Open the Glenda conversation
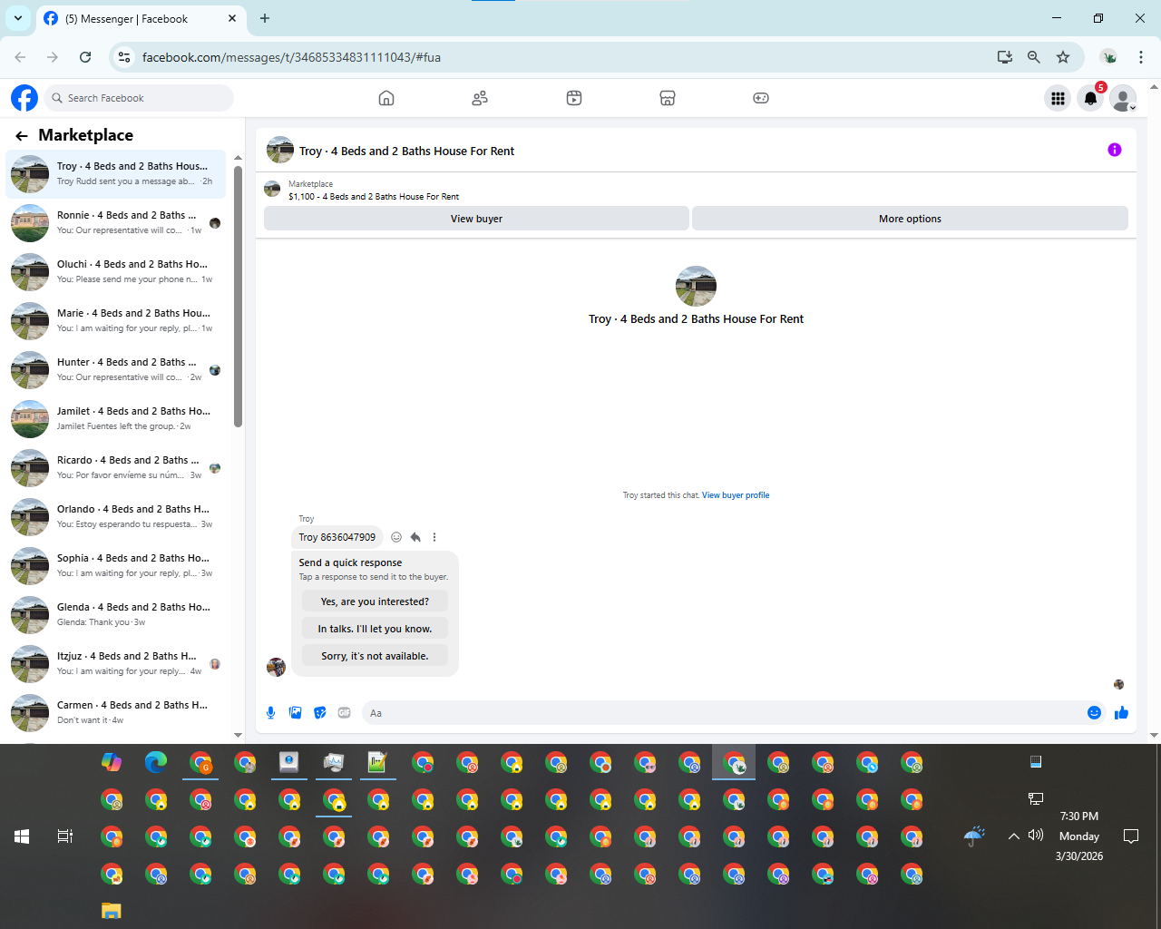 pyautogui.click(x=116, y=615)
